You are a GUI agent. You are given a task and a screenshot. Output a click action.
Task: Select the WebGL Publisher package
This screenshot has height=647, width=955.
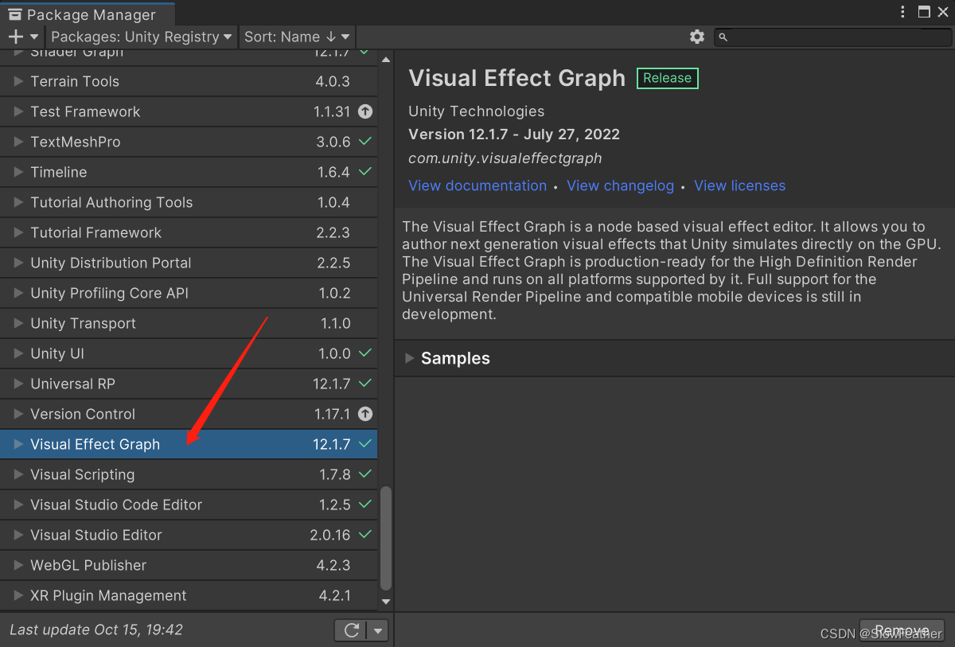(x=189, y=565)
